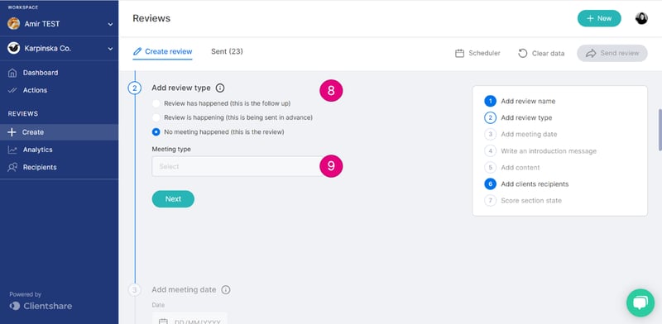This screenshot has height=324, width=662.
Task: Click the Recipients people icon
Action: 12,168
